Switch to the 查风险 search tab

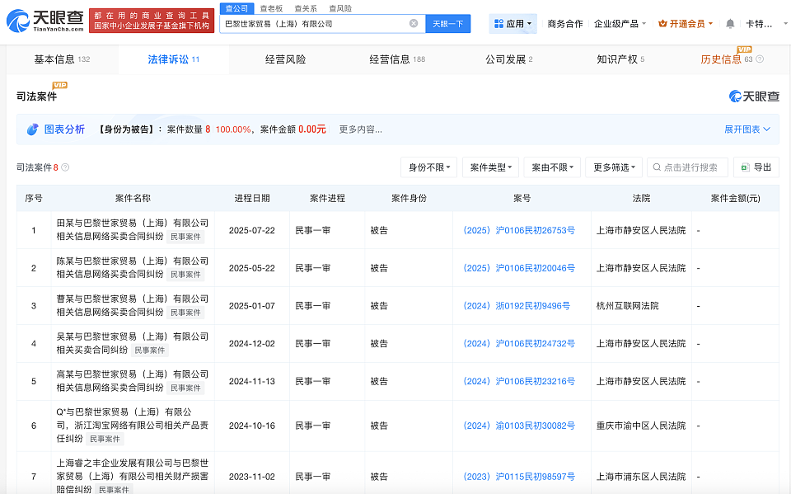pos(340,8)
